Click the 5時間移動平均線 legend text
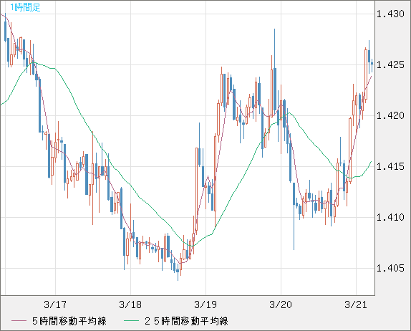The width and height of the screenshot is (411, 331). [x=69, y=321]
